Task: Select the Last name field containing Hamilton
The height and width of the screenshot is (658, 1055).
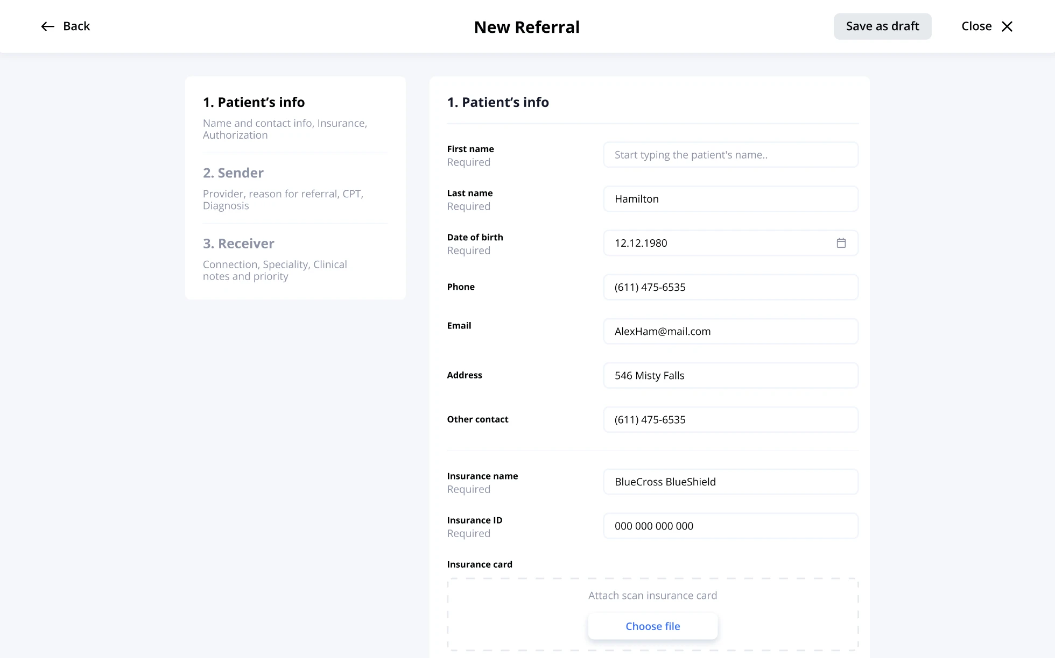Action: 730,199
